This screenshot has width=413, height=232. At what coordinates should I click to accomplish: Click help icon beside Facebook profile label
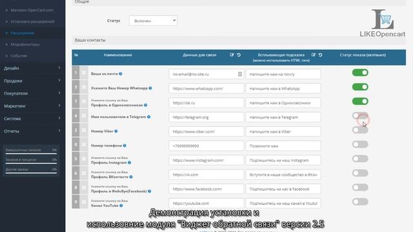click(149, 191)
